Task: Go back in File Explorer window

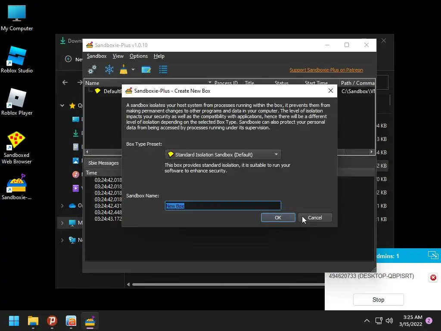Action: click(65, 82)
